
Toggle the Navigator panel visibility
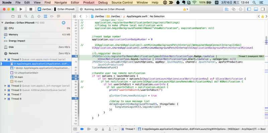click(x=249, y=9)
